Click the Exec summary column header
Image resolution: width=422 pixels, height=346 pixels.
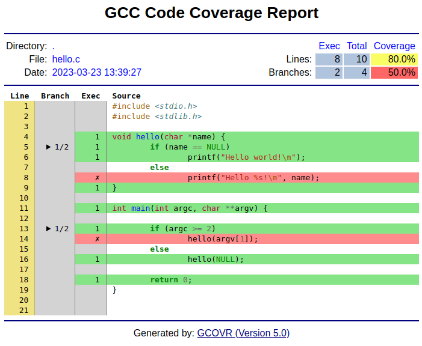click(329, 46)
